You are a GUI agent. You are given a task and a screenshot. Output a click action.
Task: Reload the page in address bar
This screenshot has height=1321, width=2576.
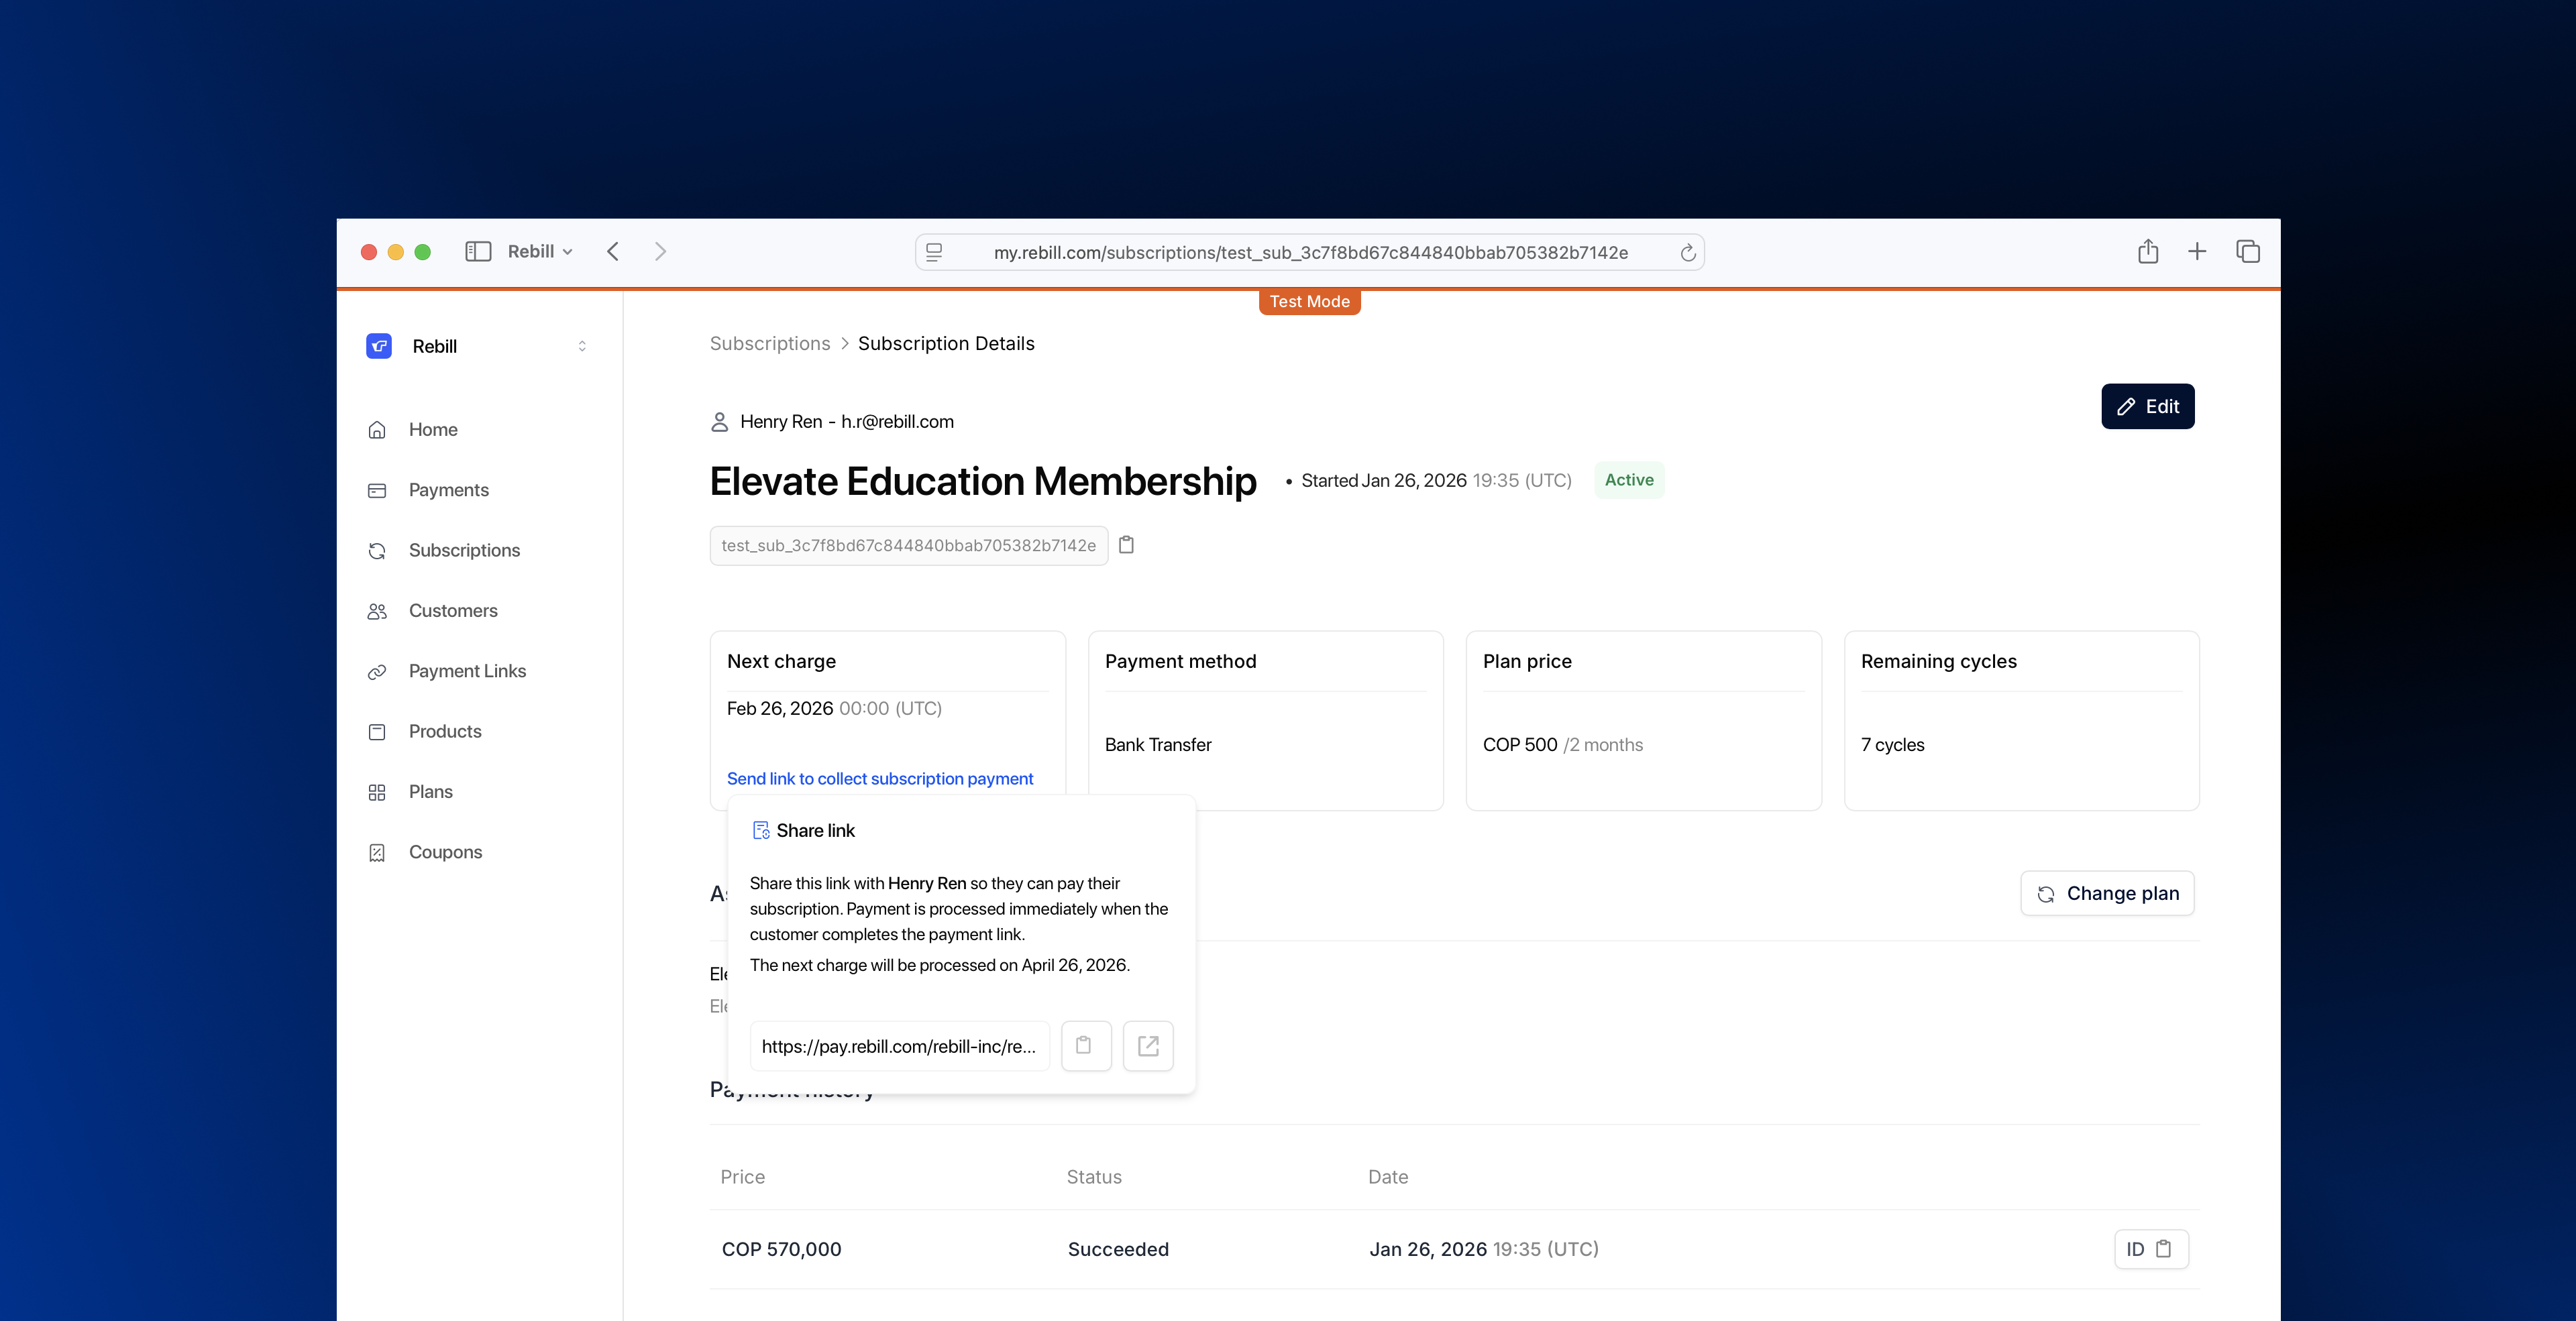coord(1687,253)
